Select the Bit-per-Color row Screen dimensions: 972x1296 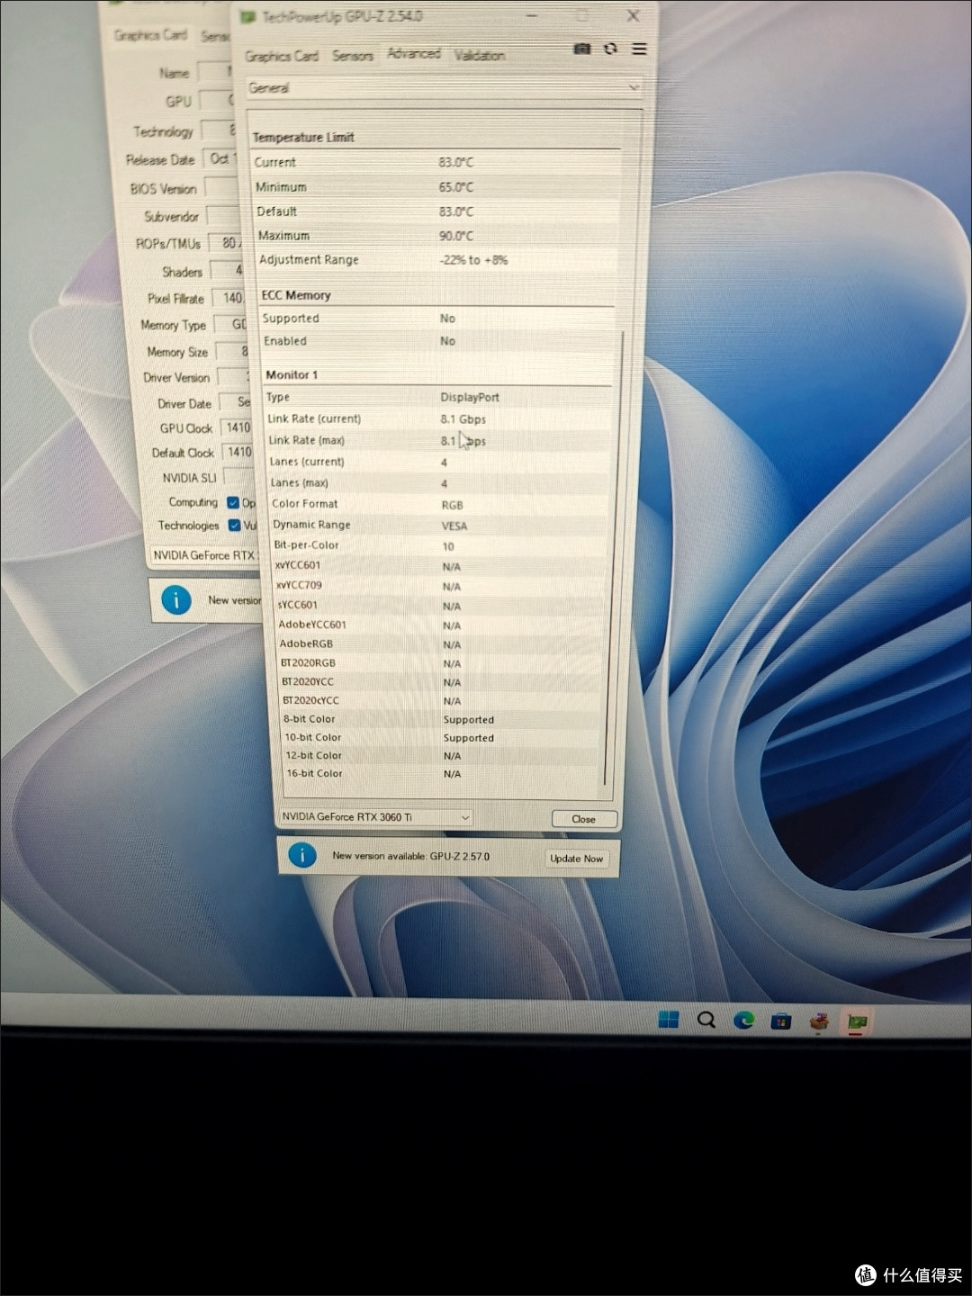[440, 545]
